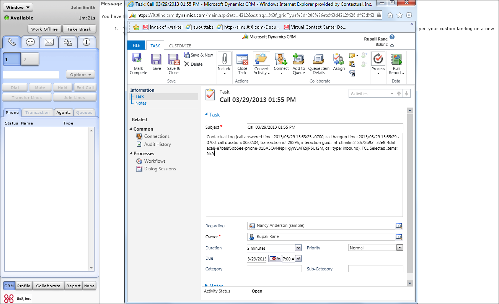Click the Regarding field lookup icon
The image size is (499, 304).
click(399, 226)
